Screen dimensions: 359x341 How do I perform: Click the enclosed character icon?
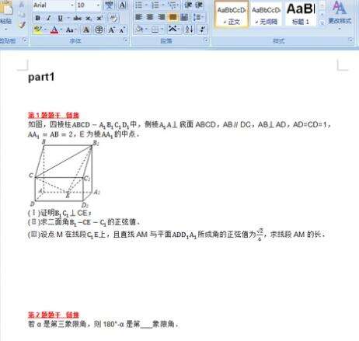[x=99, y=30]
